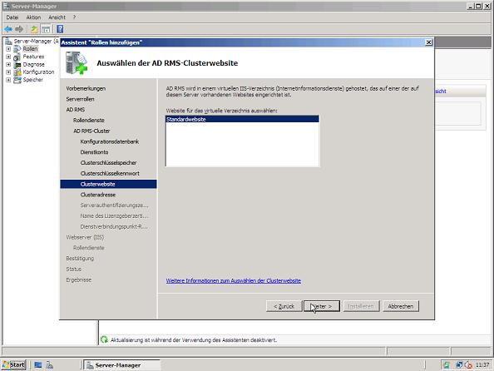The width and height of the screenshot is (494, 371).
Task: Open the Datei menu
Action: pos(12,17)
